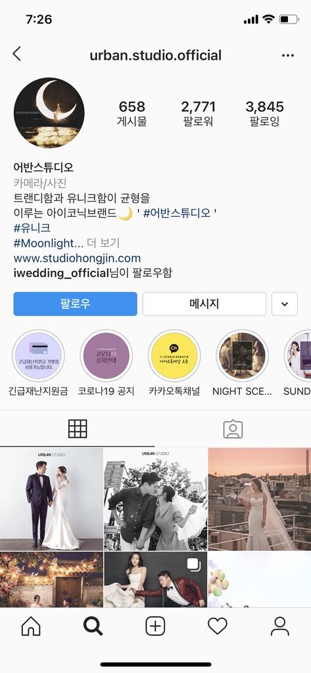311x673 pixels.
Task: View the 2,771 팔로워 list
Action: (x=198, y=114)
